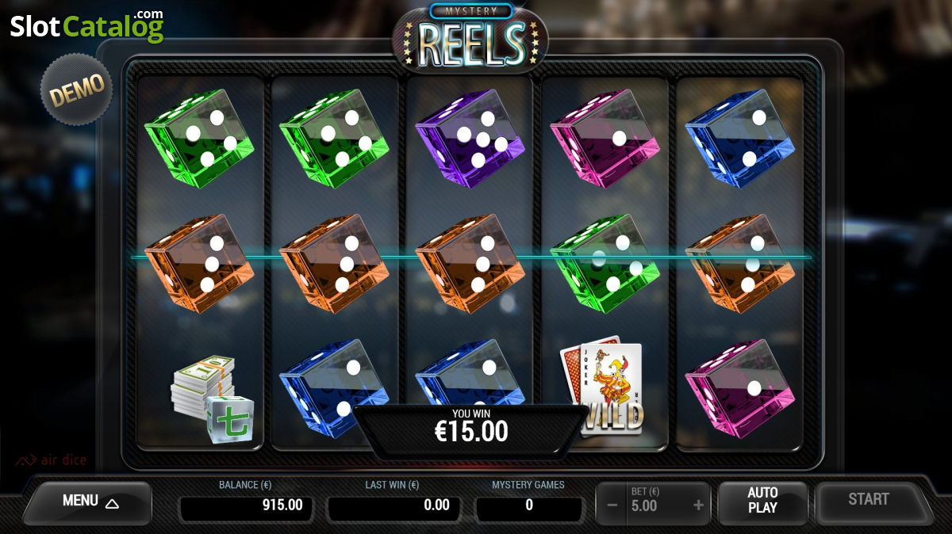
Task: Click the Balance amount field
Action: coord(246,505)
